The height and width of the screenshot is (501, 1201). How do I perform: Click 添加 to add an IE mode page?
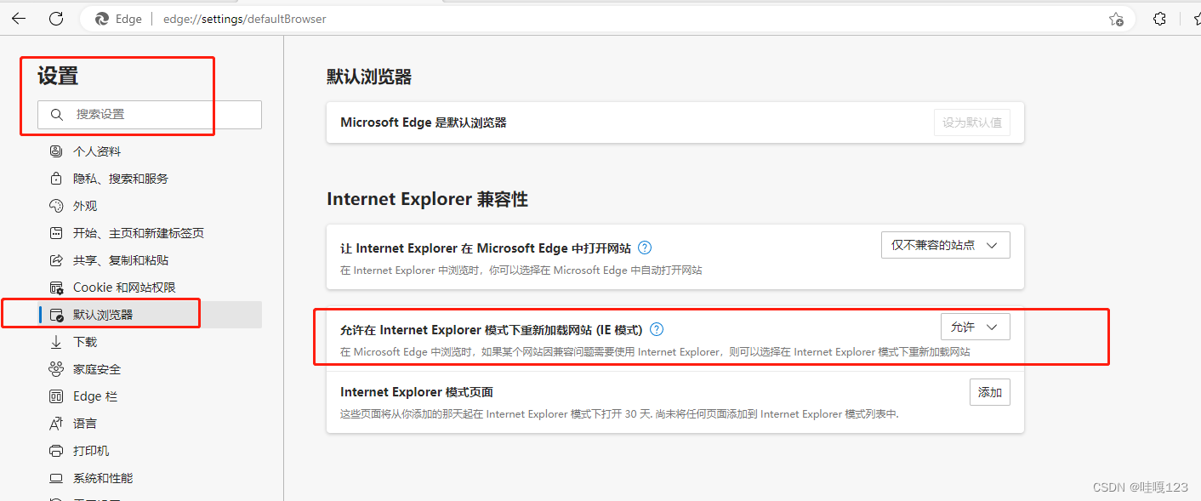pyautogui.click(x=989, y=391)
